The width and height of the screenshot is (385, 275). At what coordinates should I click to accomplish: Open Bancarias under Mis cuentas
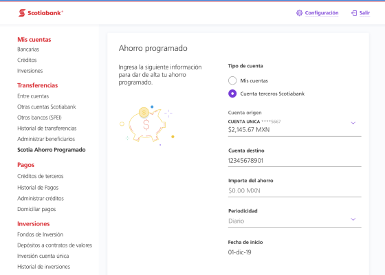[28, 49]
